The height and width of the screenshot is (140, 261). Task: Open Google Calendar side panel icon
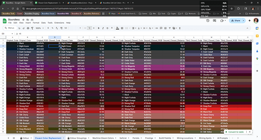point(257,28)
